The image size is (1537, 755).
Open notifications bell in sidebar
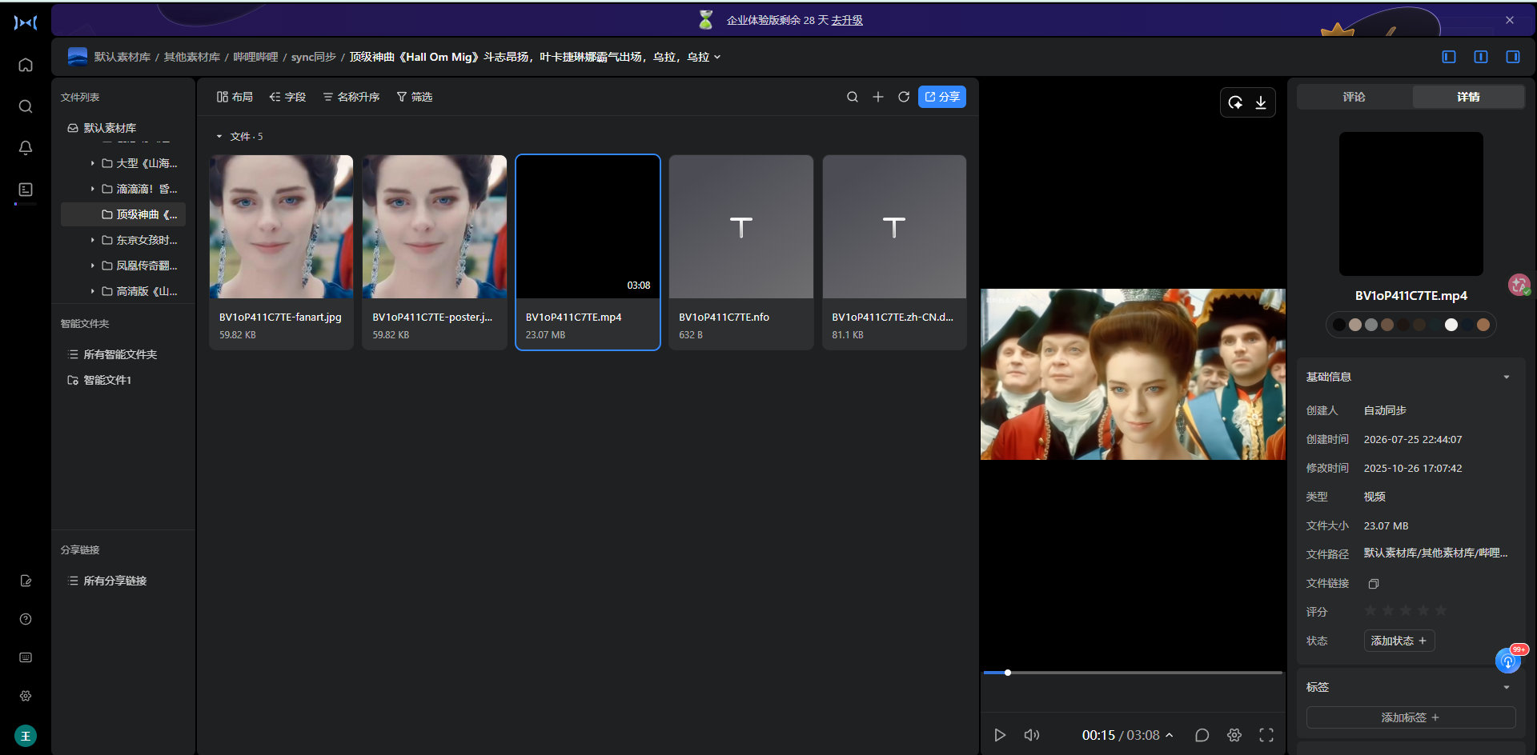[x=26, y=148]
